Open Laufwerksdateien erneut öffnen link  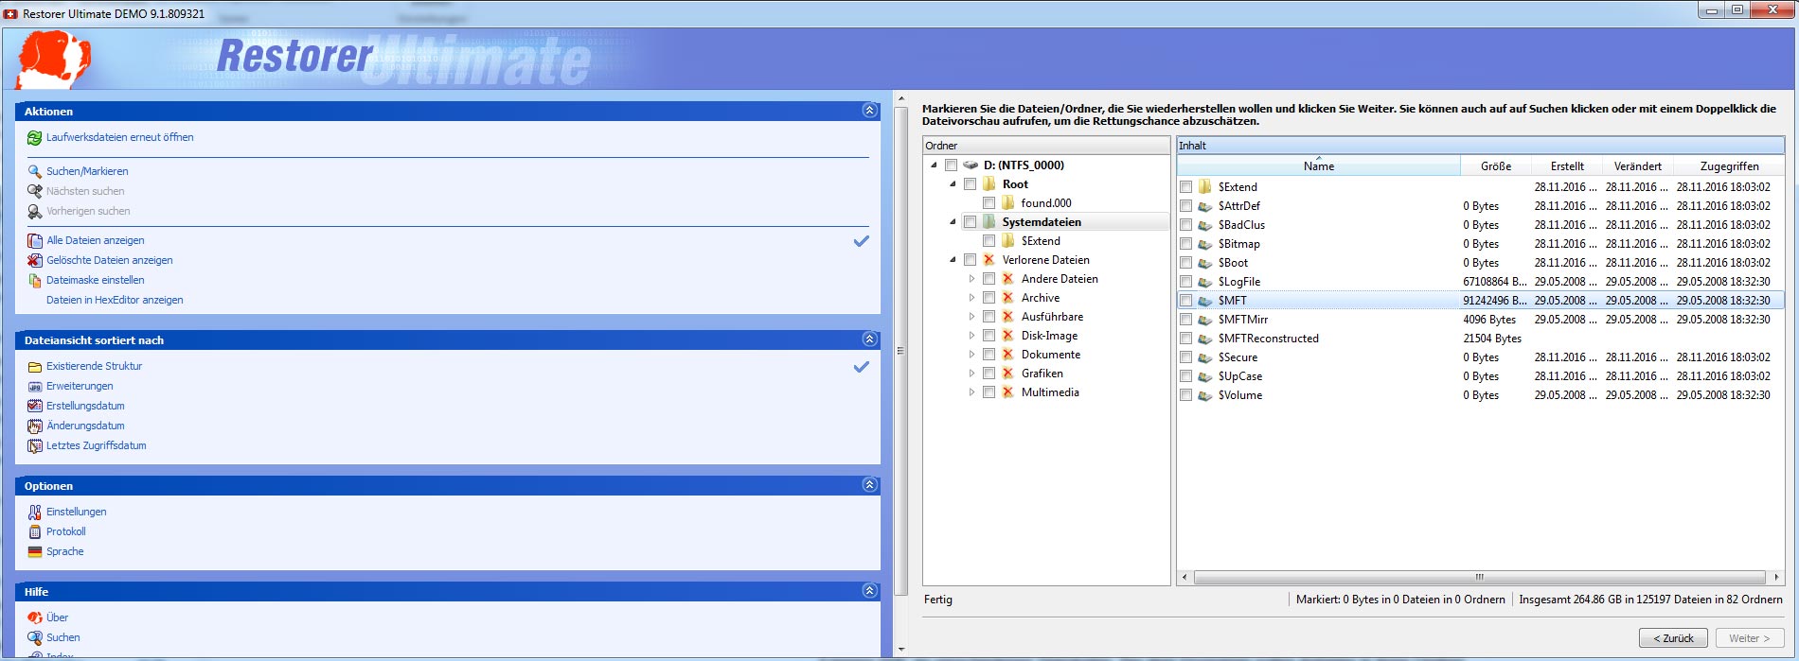120,138
